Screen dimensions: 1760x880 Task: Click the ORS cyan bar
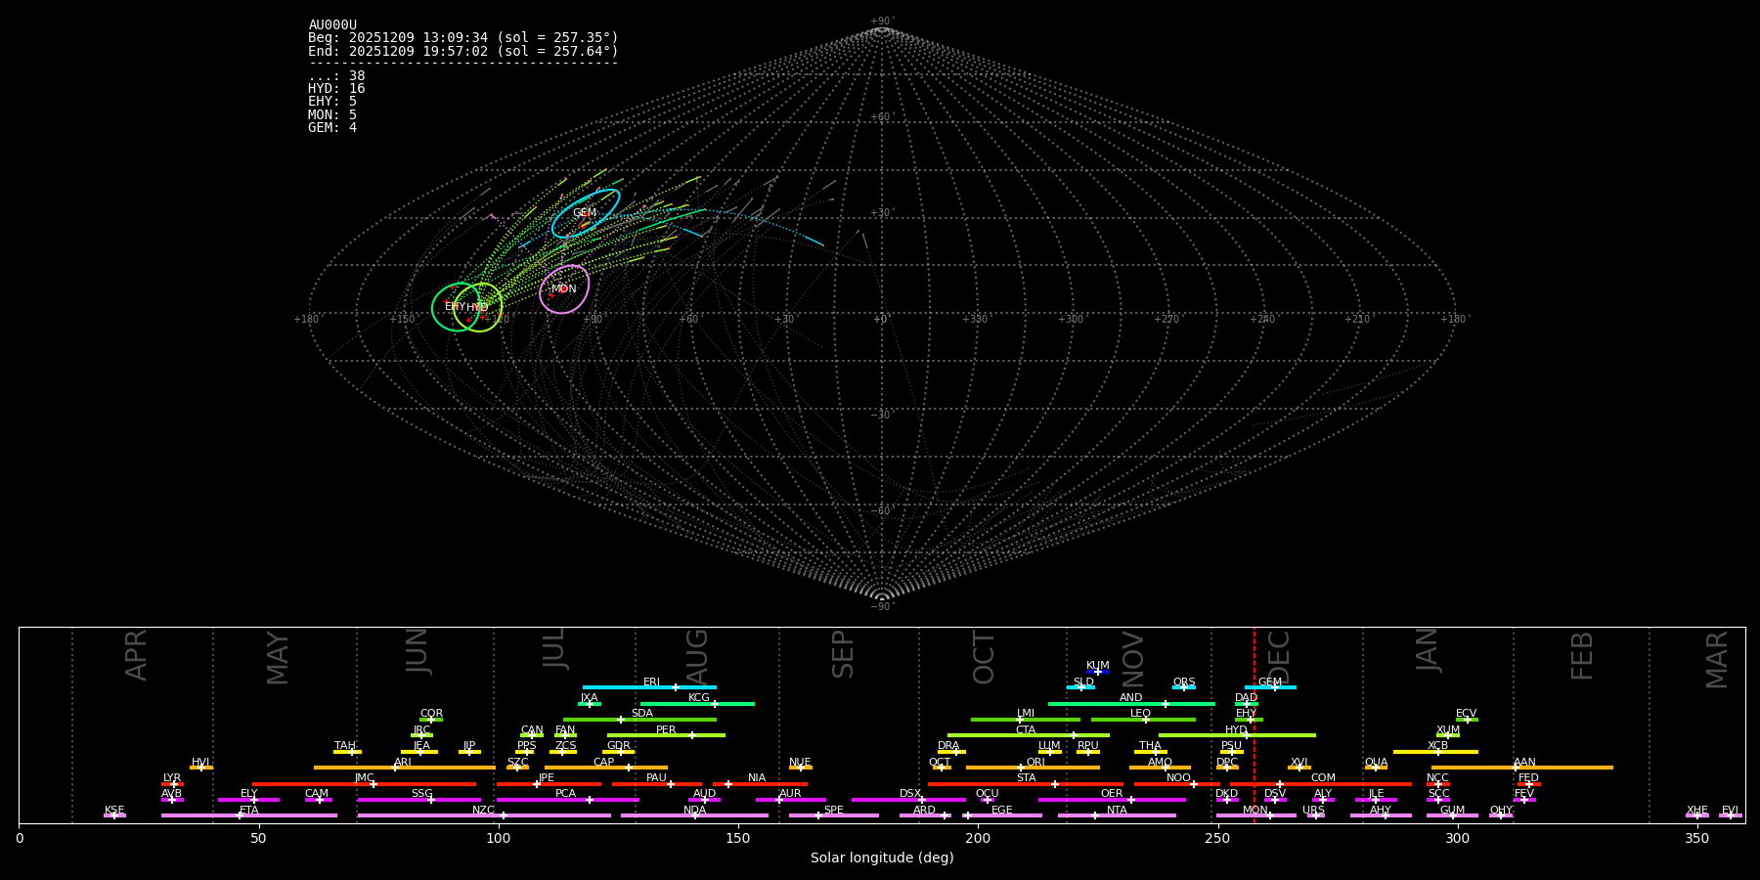(x=1184, y=687)
